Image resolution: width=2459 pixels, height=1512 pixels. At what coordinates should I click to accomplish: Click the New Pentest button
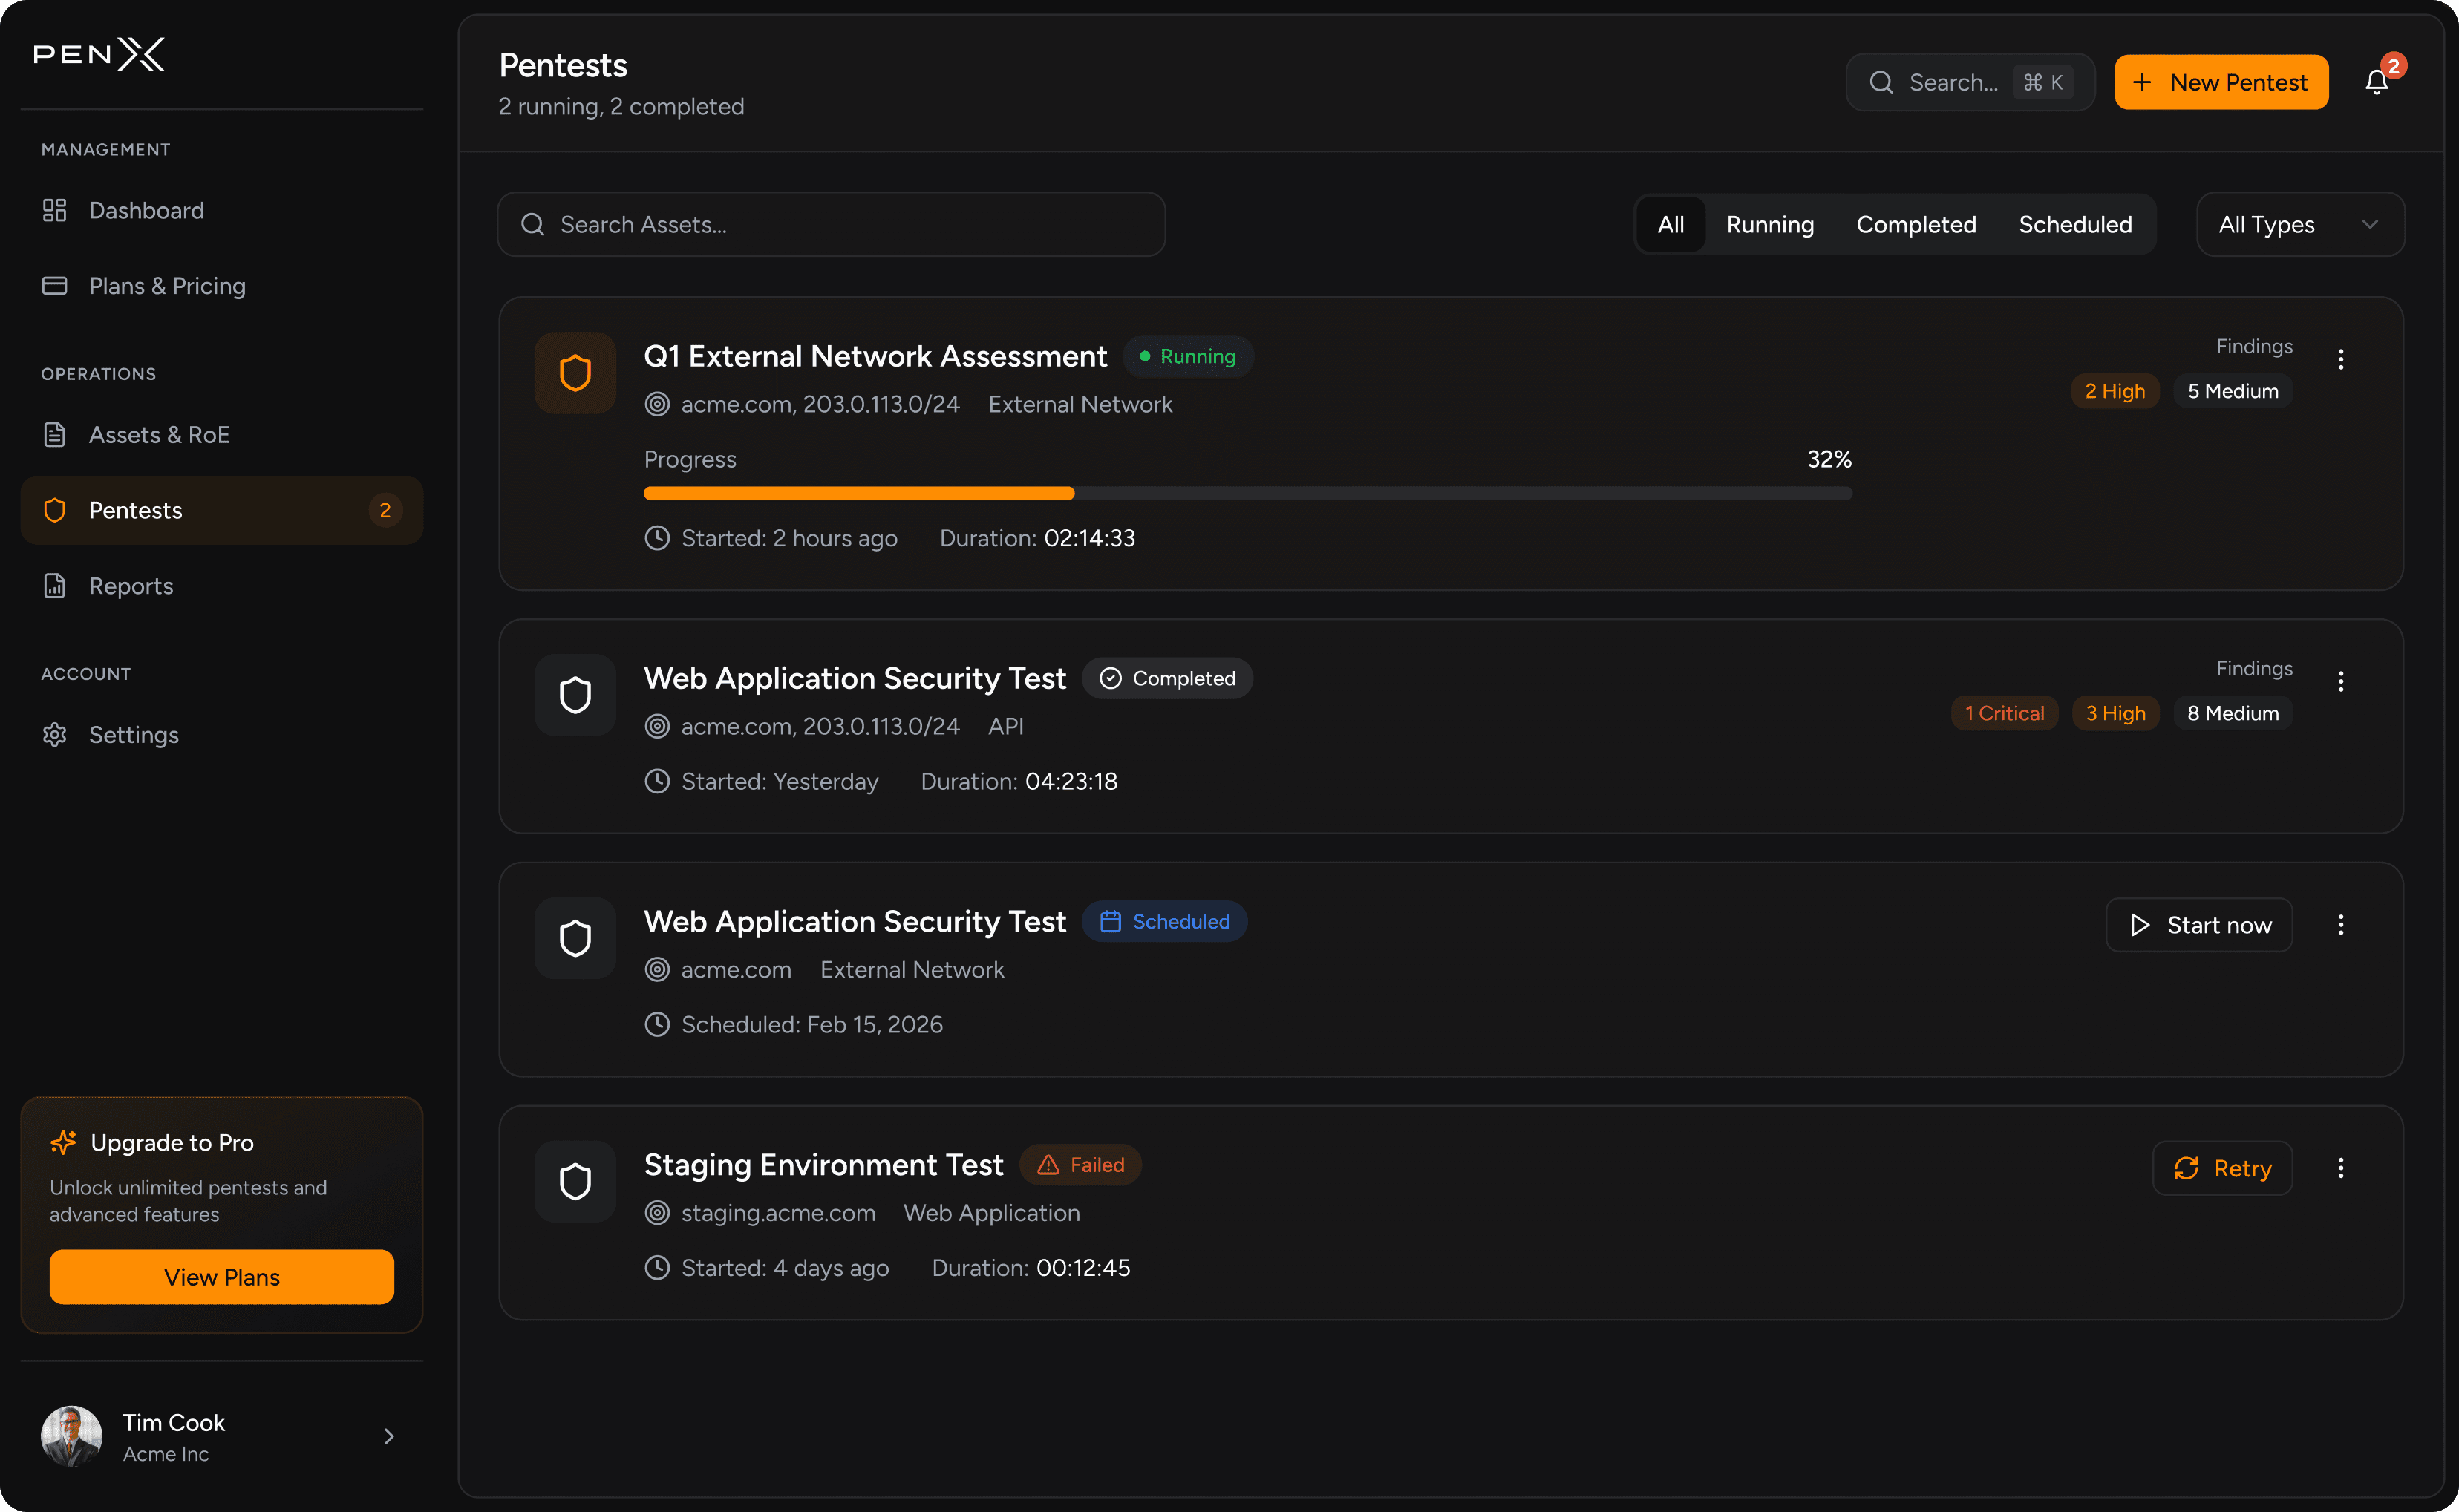tap(2220, 82)
